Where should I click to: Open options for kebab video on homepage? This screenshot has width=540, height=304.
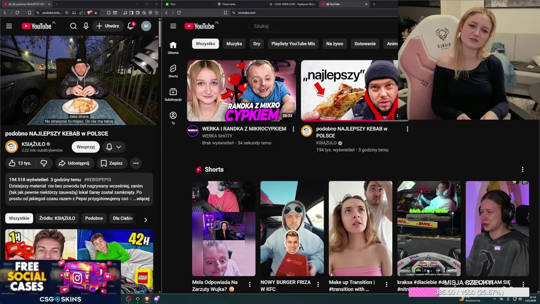click(x=407, y=129)
